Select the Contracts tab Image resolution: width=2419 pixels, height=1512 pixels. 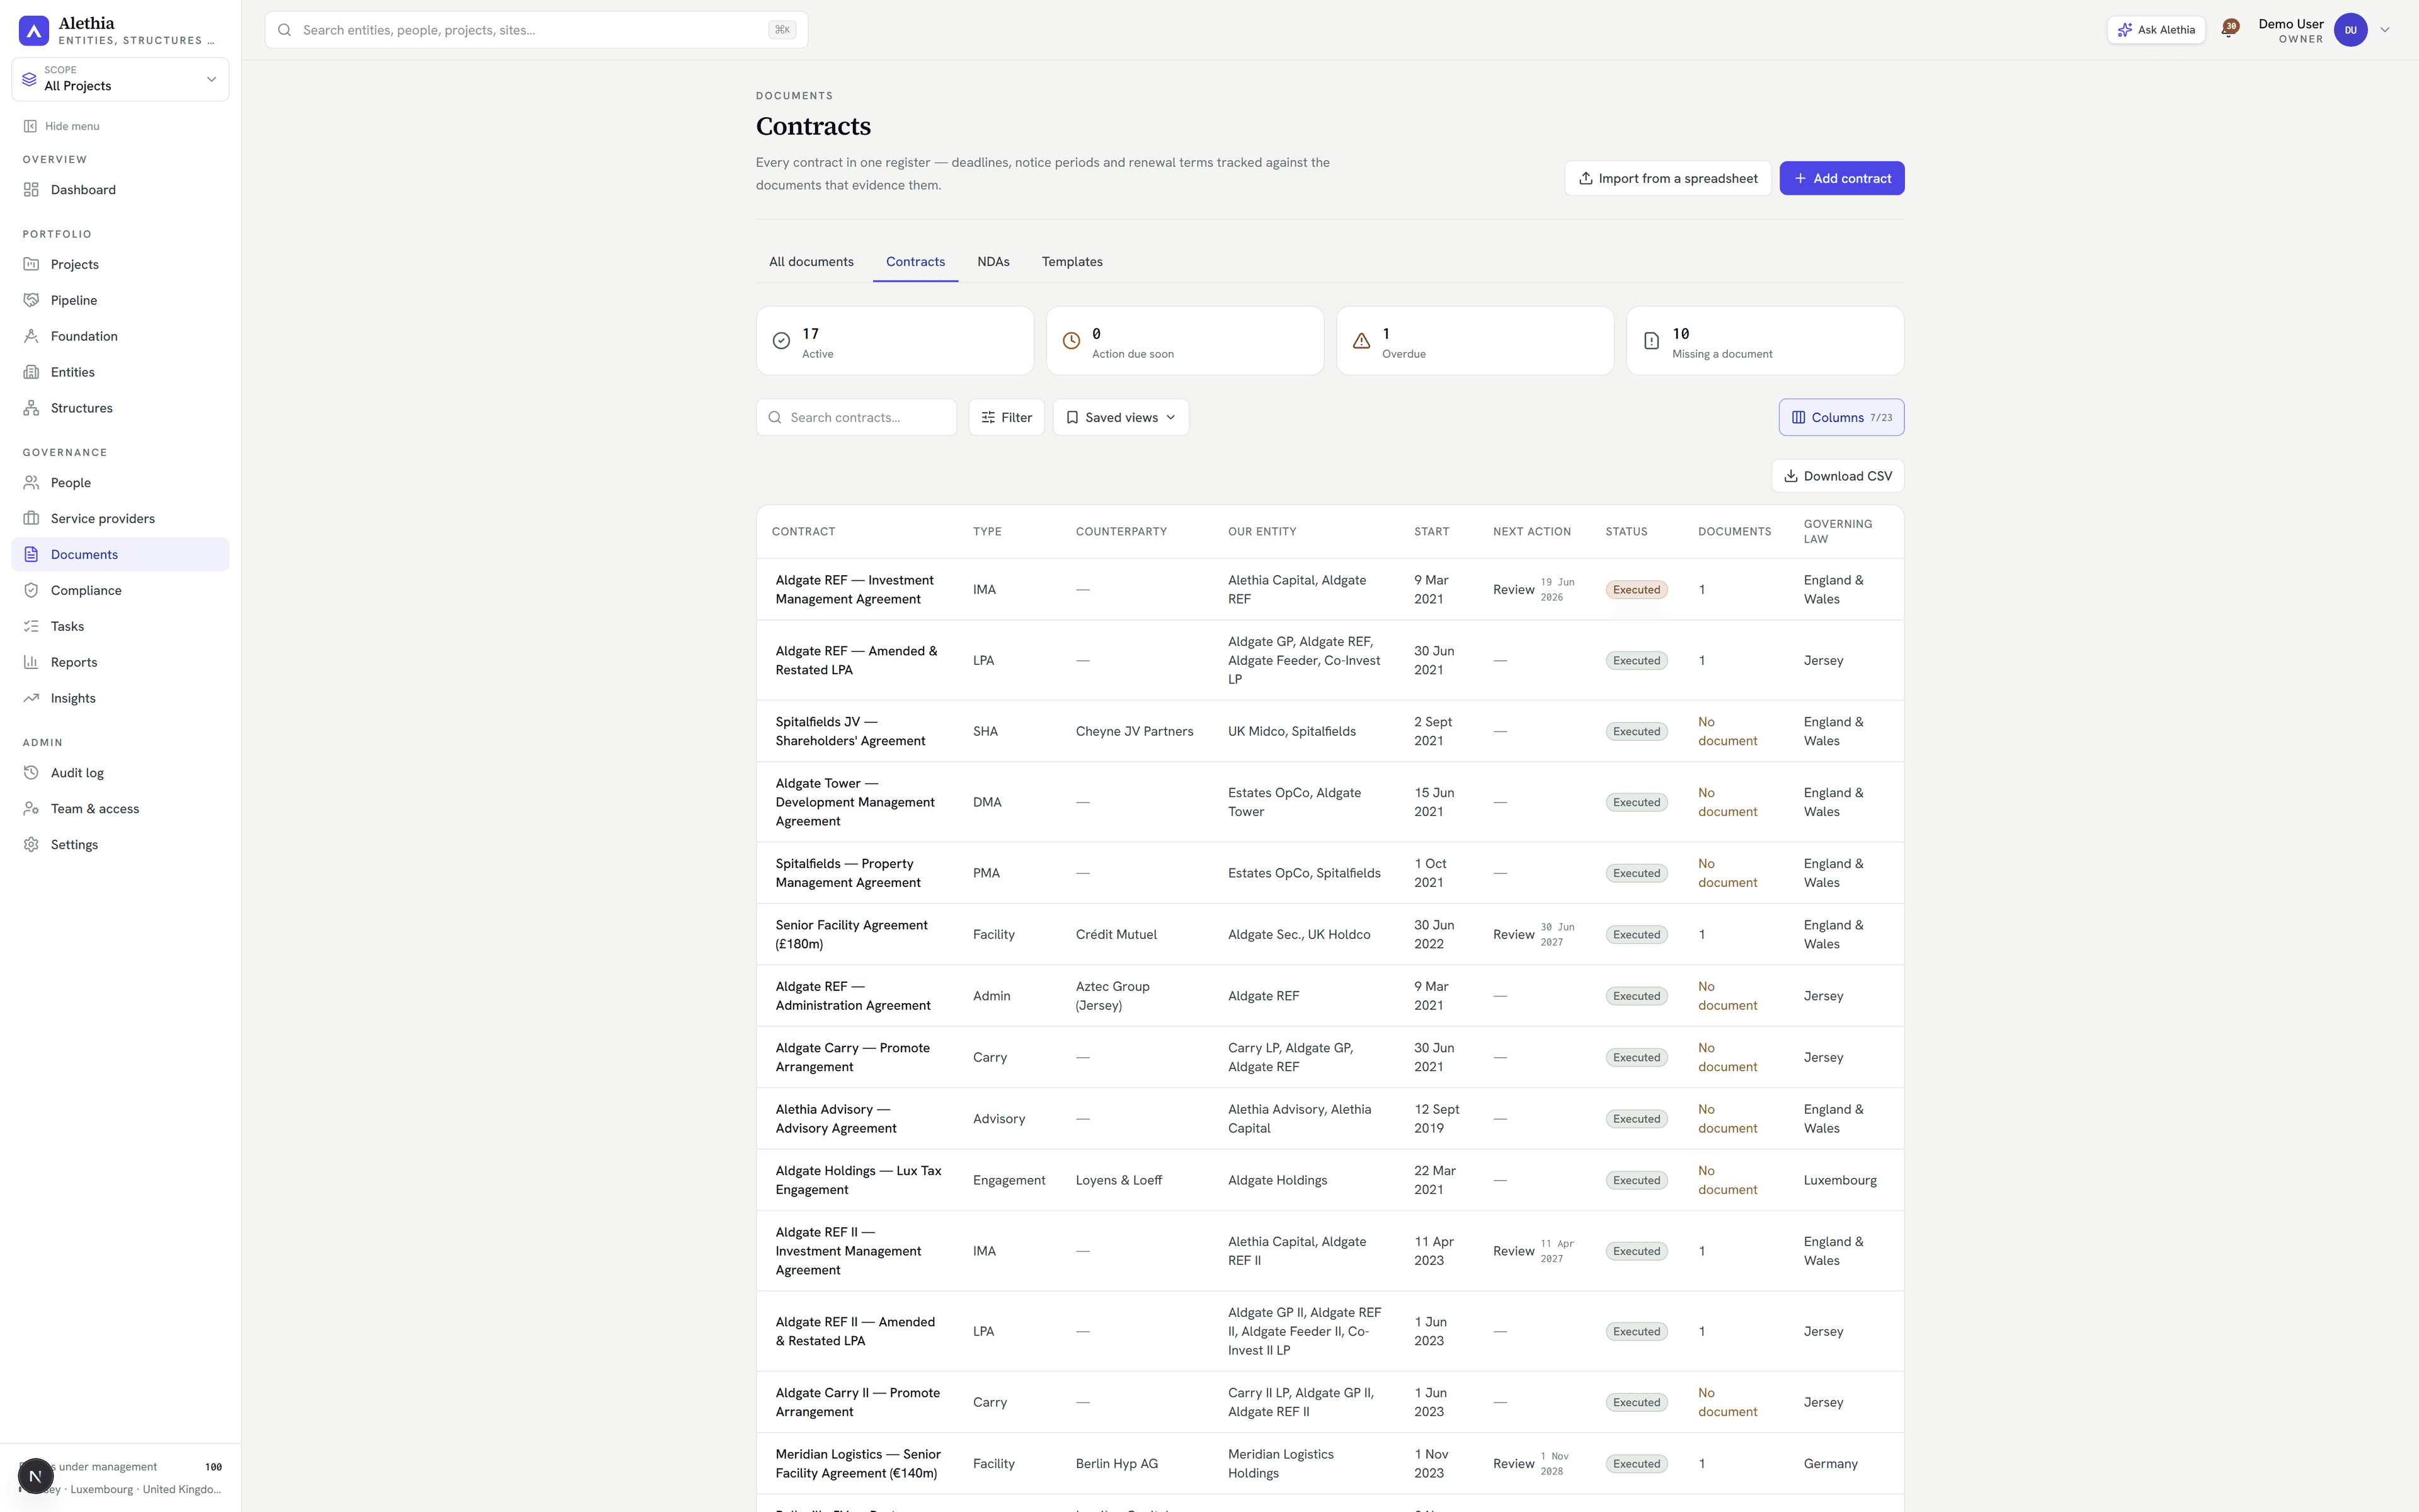pyautogui.click(x=915, y=262)
